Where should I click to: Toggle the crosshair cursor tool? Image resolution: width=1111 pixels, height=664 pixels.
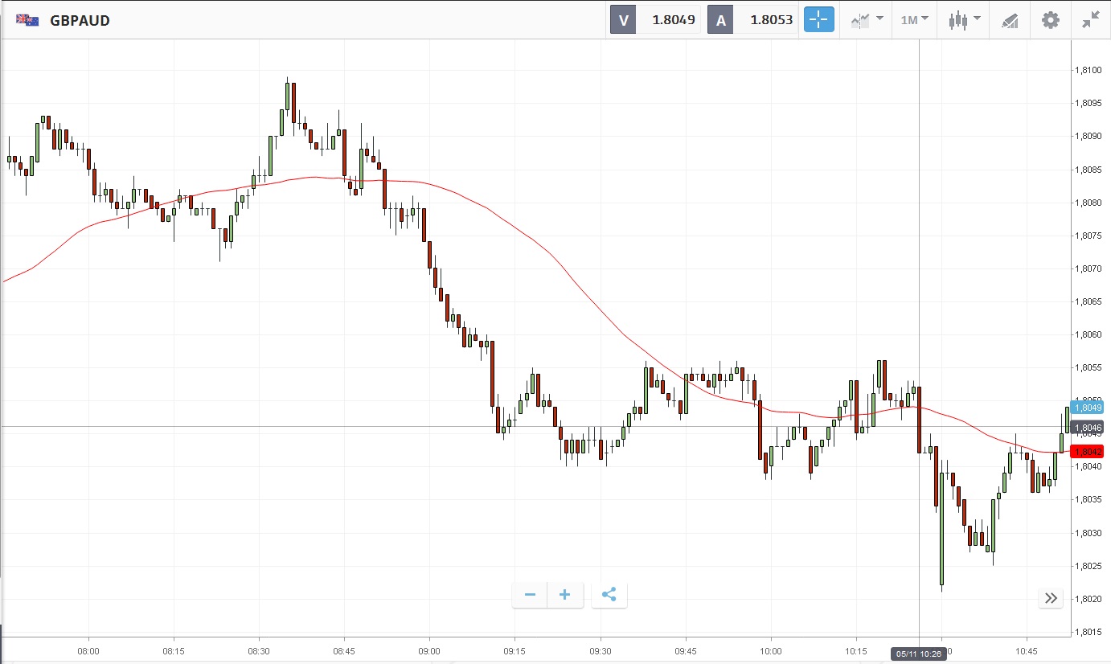[x=819, y=20]
